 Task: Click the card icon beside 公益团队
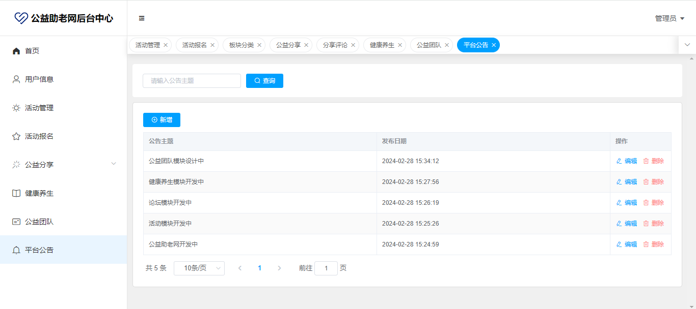pos(16,222)
